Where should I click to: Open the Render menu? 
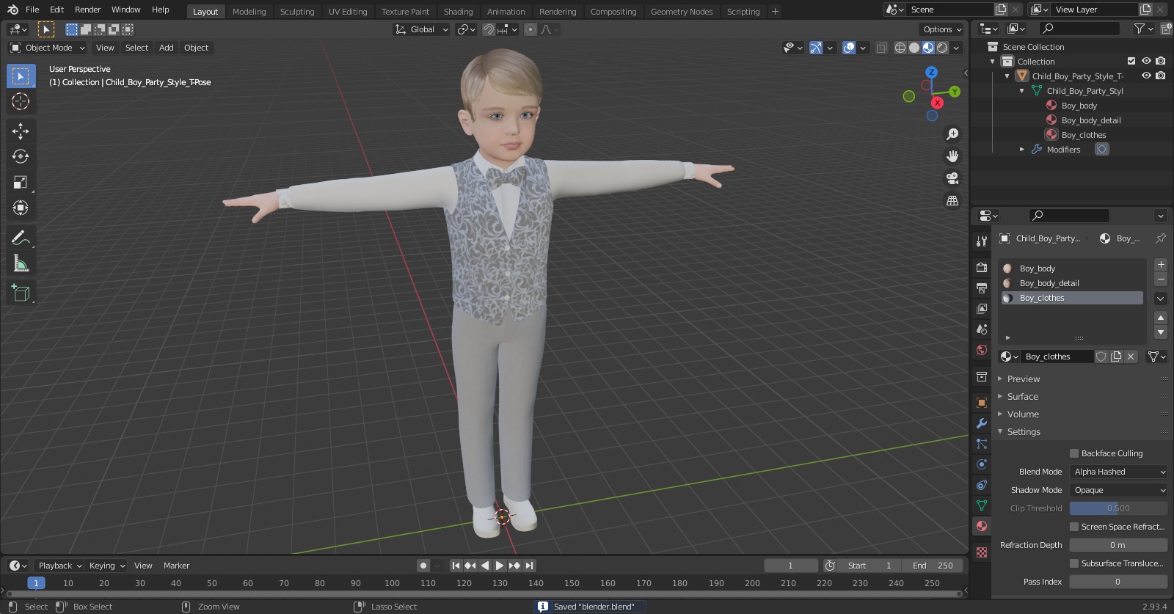[x=87, y=10]
